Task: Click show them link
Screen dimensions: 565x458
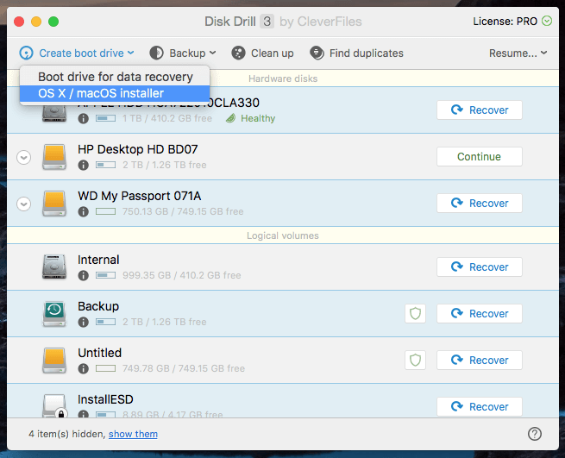Action: coord(133,434)
